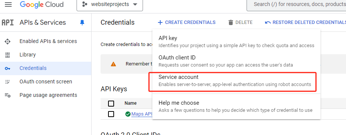Open the Create Credentials dropdown
Viewport: 346px width, 135px height.
tap(187, 22)
